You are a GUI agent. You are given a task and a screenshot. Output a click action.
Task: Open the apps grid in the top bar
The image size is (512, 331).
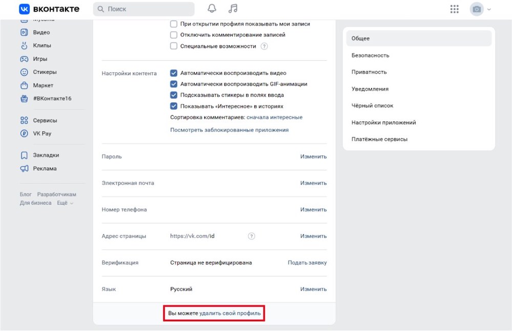tap(454, 8)
